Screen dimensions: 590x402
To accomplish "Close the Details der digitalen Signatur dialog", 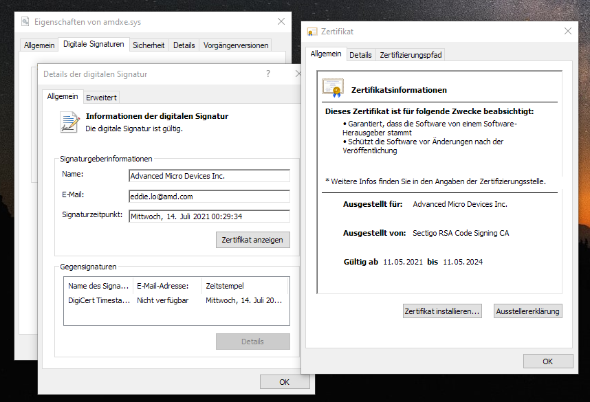I will pos(298,74).
